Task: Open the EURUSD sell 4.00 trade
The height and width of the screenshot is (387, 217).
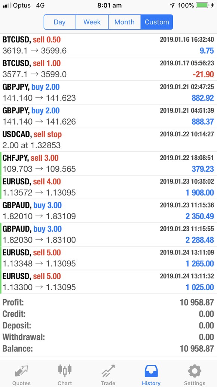Action: 109,187
